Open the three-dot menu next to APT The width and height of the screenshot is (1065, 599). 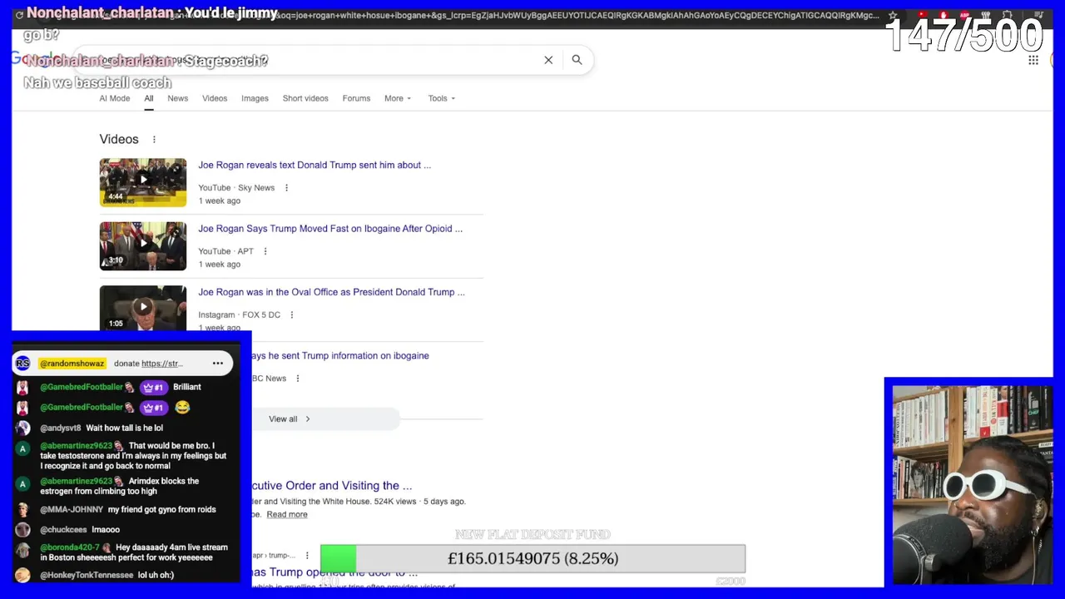click(265, 251)
